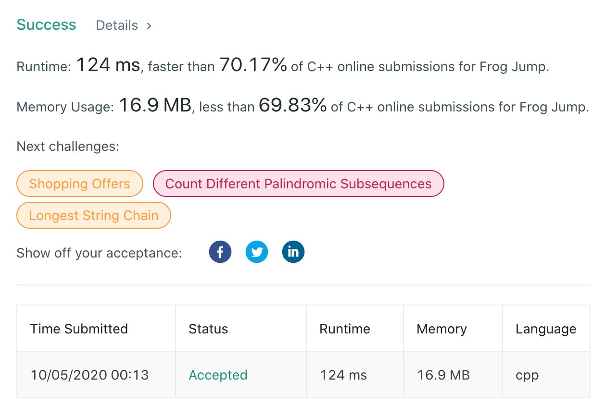
Task: Open the Longest String Chain challenge
Action: pyautogui.click(x=93, y=215)
